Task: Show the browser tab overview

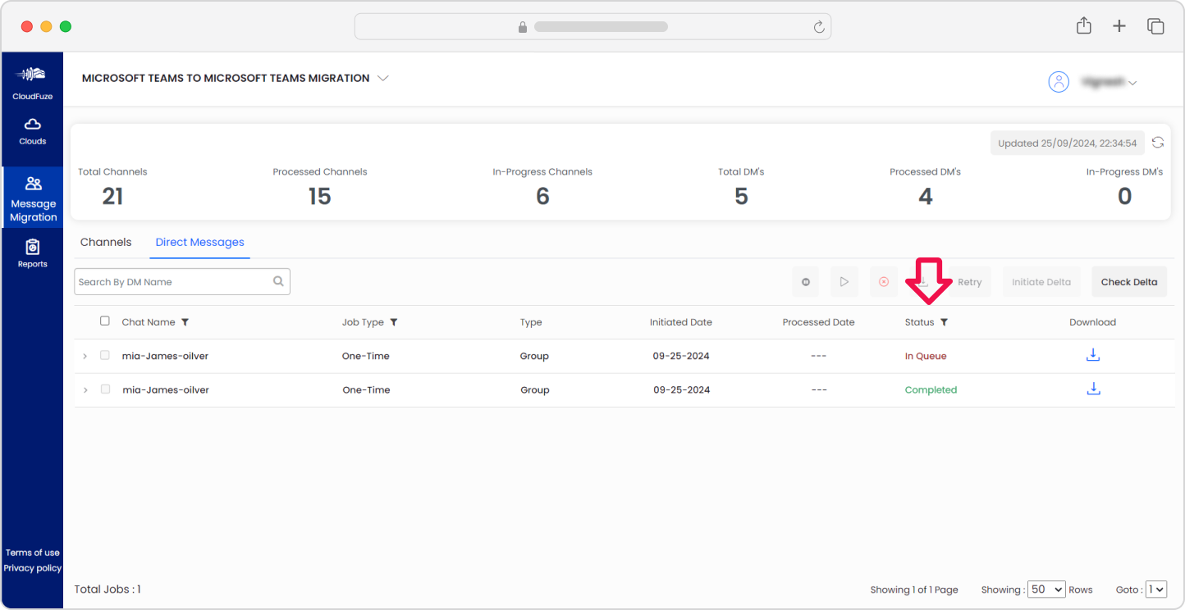Action: [x=1155, y=26]
